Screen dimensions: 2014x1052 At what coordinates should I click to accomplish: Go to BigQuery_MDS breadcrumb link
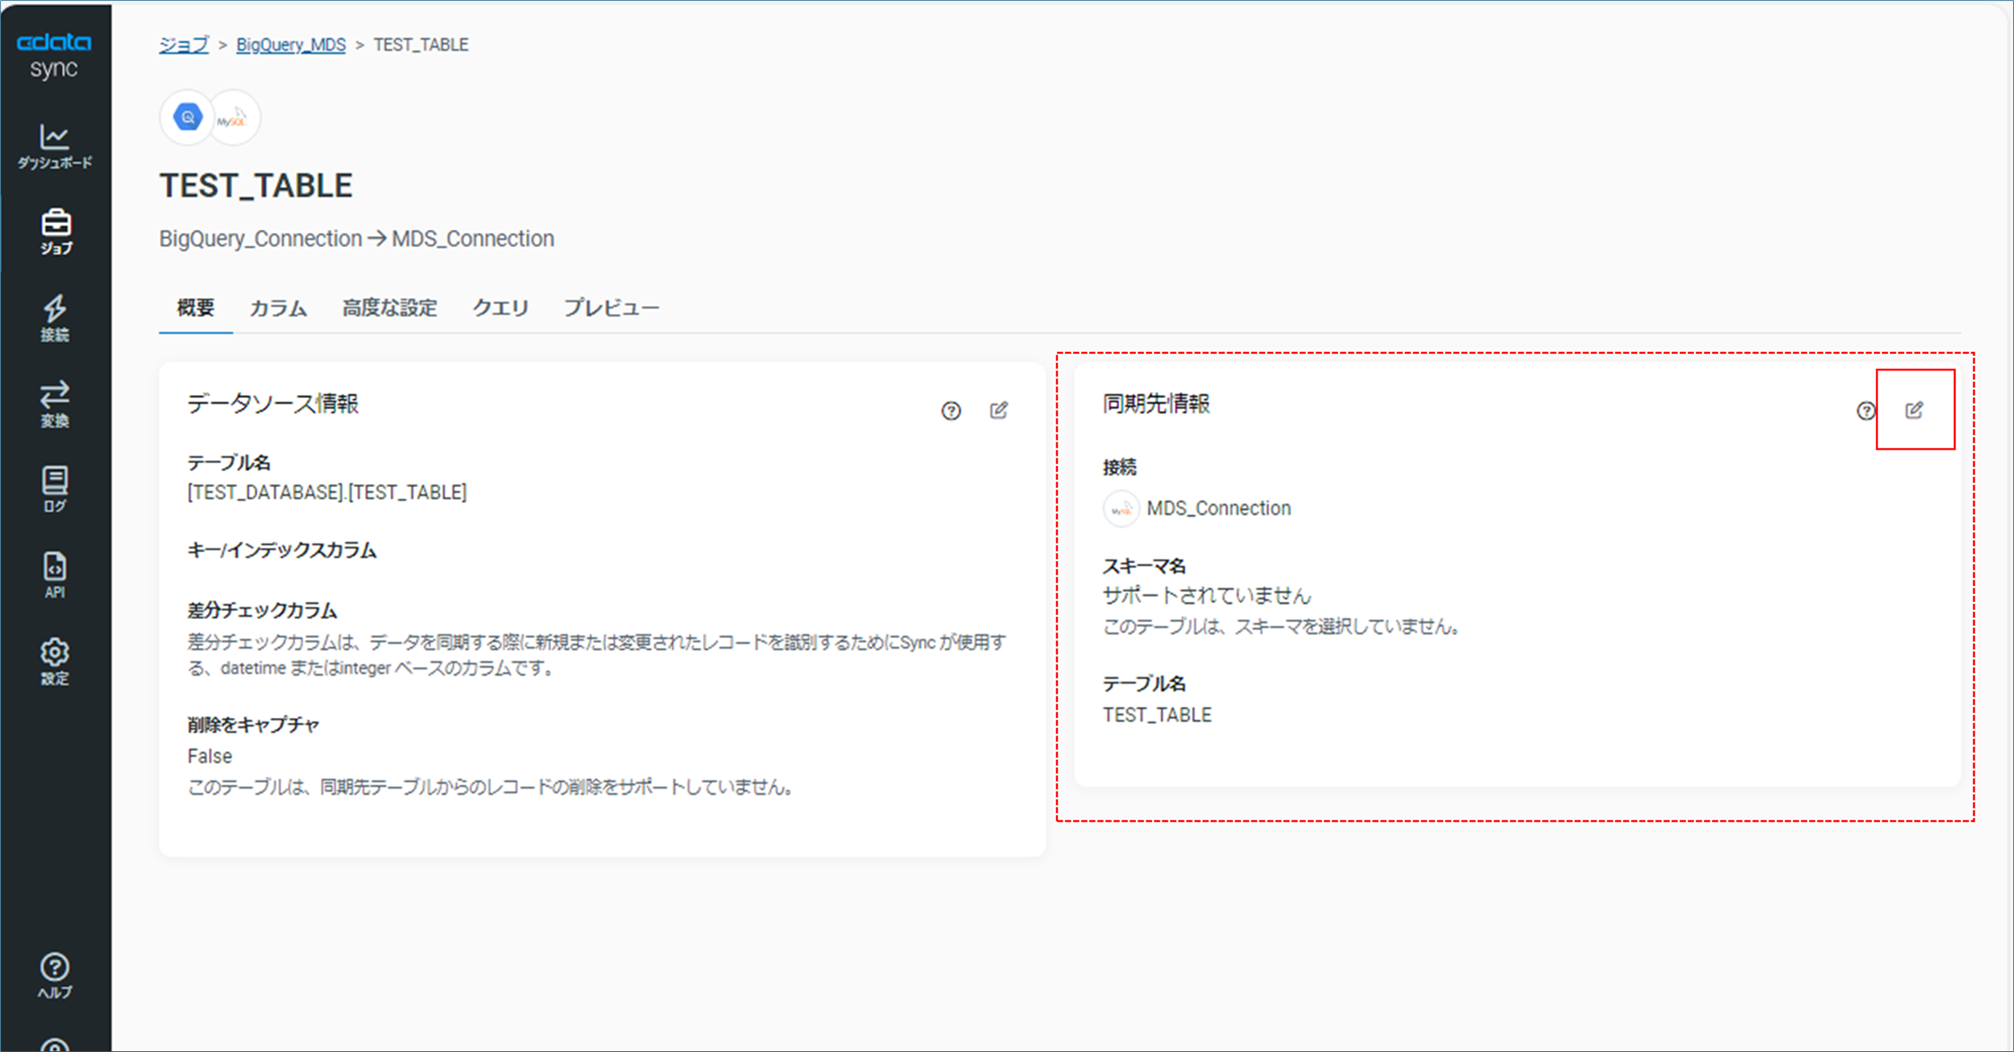pos(291,45)
